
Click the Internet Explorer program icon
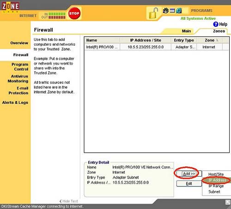179,11
